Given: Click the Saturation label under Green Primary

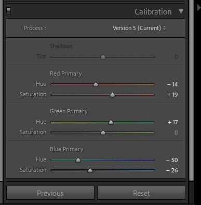Looking at the screenshot, I should tap(33, 132).
